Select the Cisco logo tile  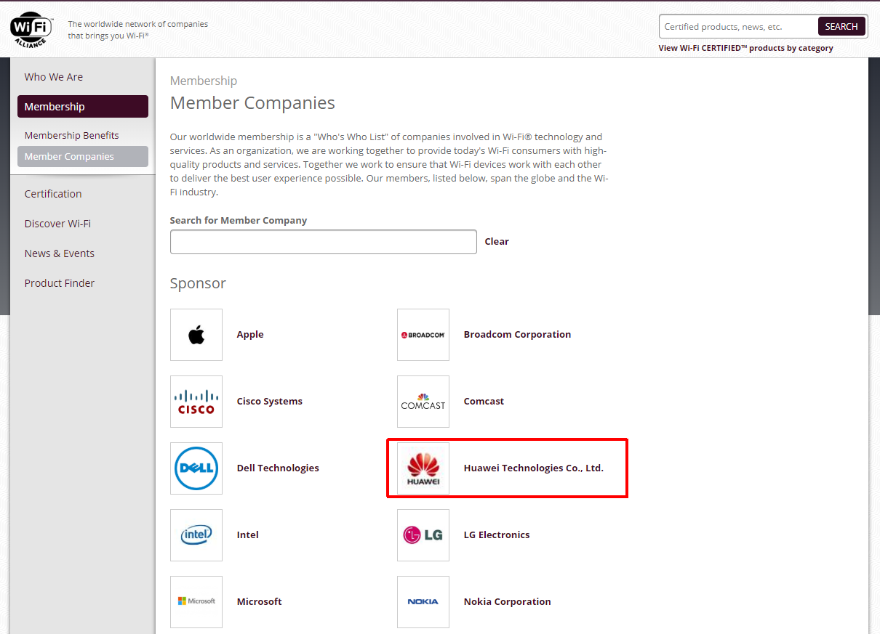(196, 402)
